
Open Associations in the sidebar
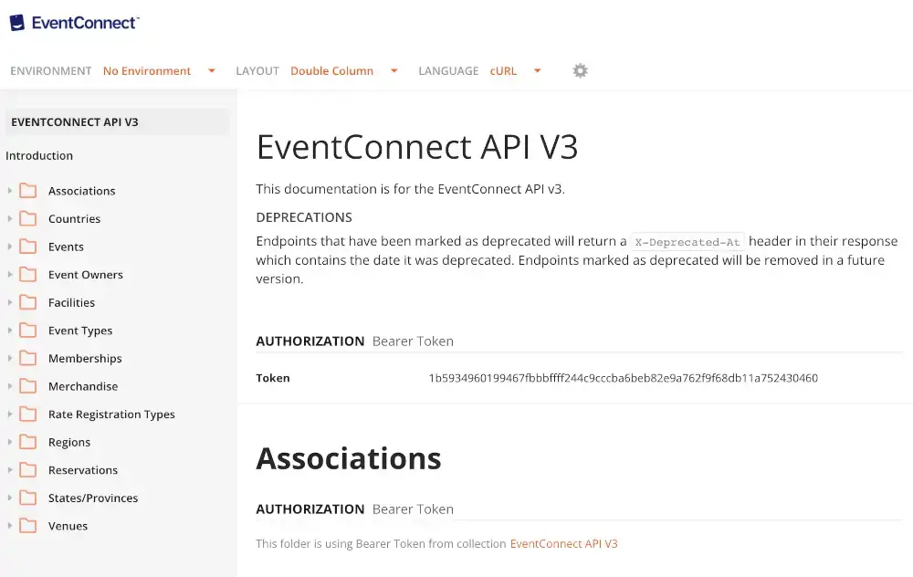(81, 191)
